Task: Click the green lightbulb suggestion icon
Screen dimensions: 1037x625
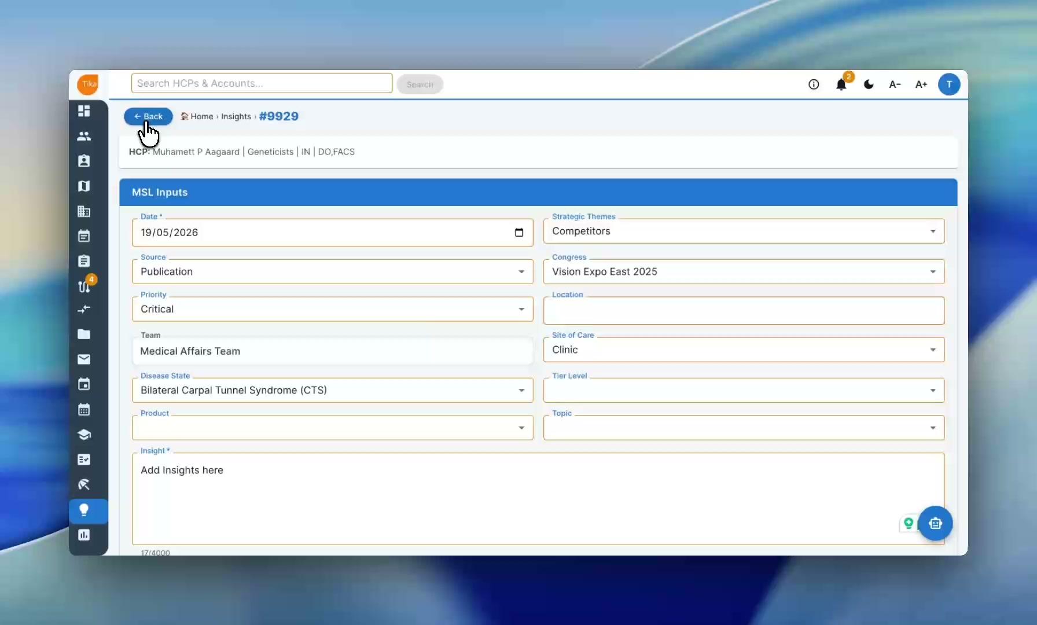Action: pyautogui.click(x=909, y=523)
